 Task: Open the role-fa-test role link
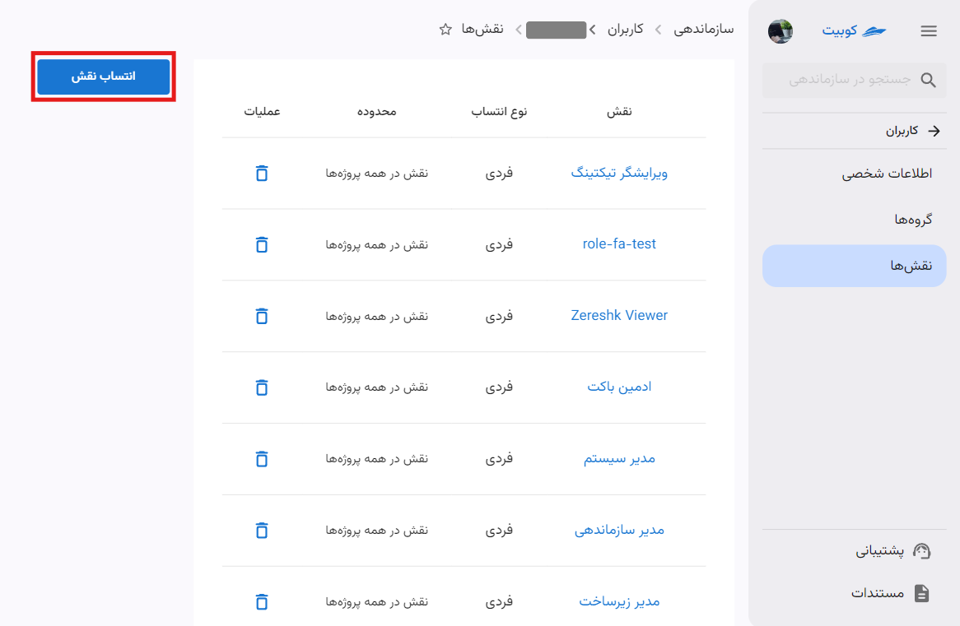pos(619,244)
